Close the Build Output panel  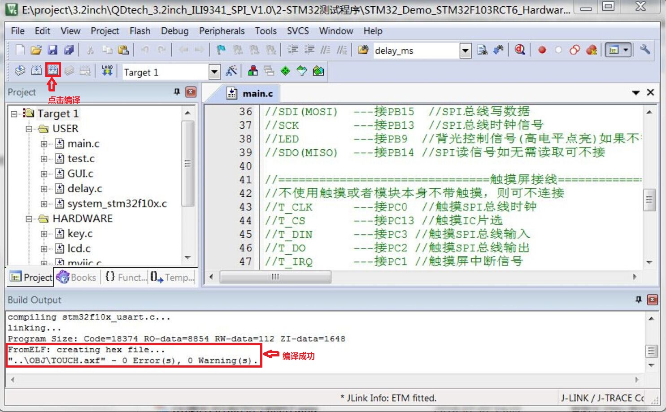point(653,299)
